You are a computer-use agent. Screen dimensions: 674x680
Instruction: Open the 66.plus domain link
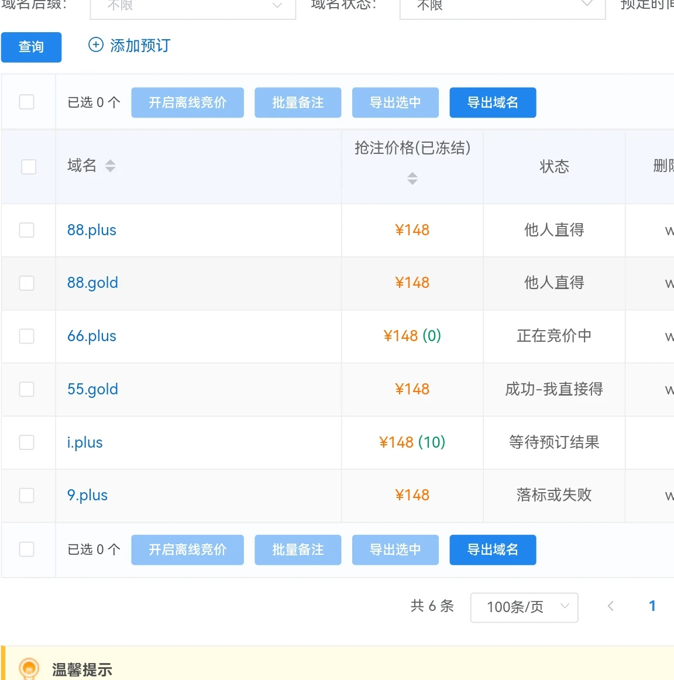point(92,336)
